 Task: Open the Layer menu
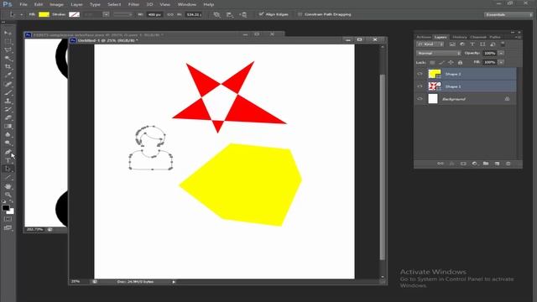pos(76,4)
